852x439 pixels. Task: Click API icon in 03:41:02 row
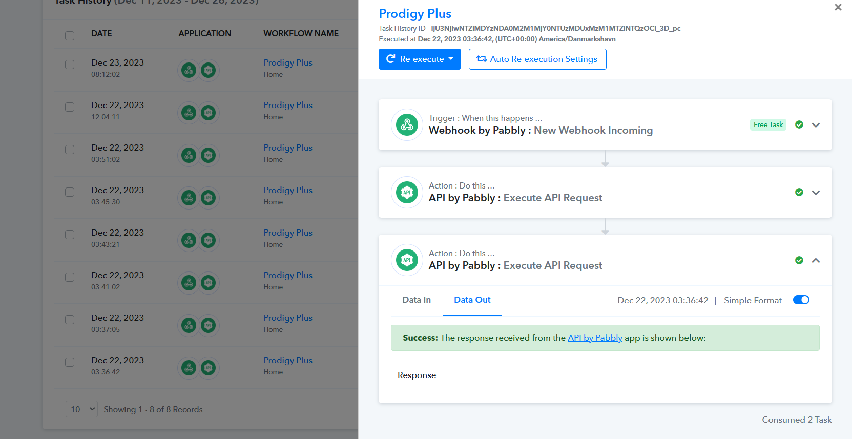pos(208,283)
